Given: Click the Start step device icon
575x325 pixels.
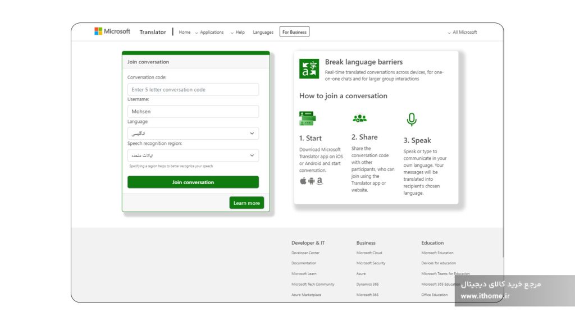Looking at the screenshot, I should (307, 118).
